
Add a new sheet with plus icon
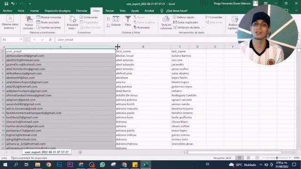pos(80,152)
